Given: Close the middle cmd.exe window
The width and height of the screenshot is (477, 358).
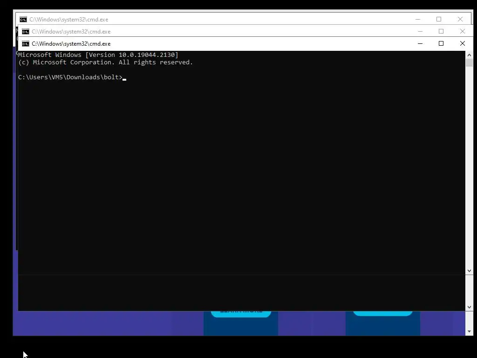Looking at the screenshot, I should [x=463, y=31].
